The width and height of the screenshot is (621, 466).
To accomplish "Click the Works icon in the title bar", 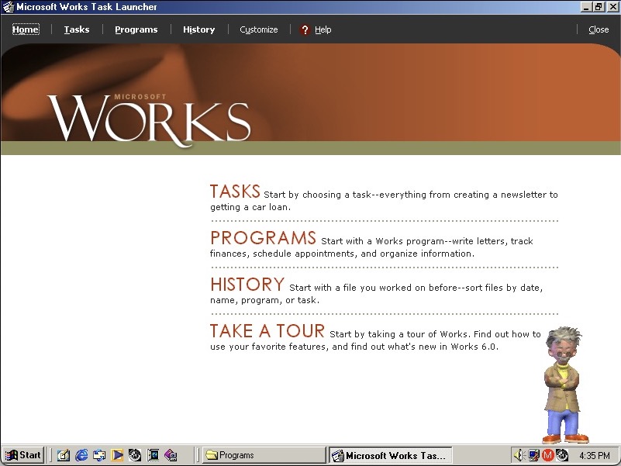I will tap(8, 7).
